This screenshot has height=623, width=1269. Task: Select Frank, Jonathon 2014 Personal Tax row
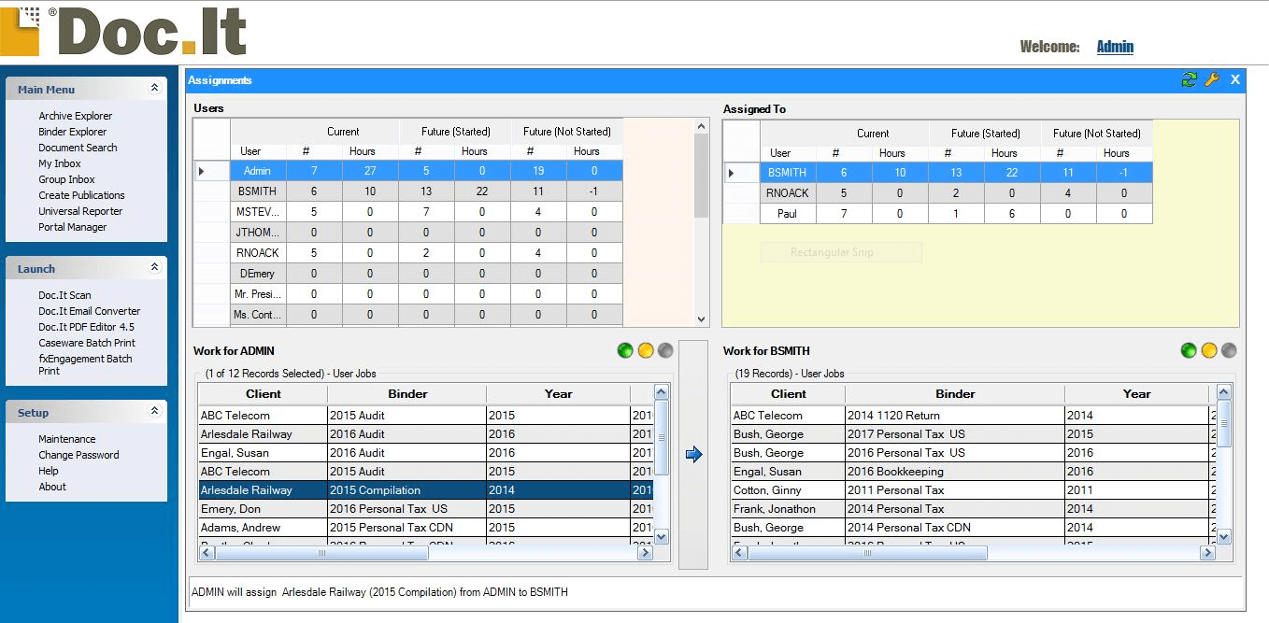[x=974, y=509]
